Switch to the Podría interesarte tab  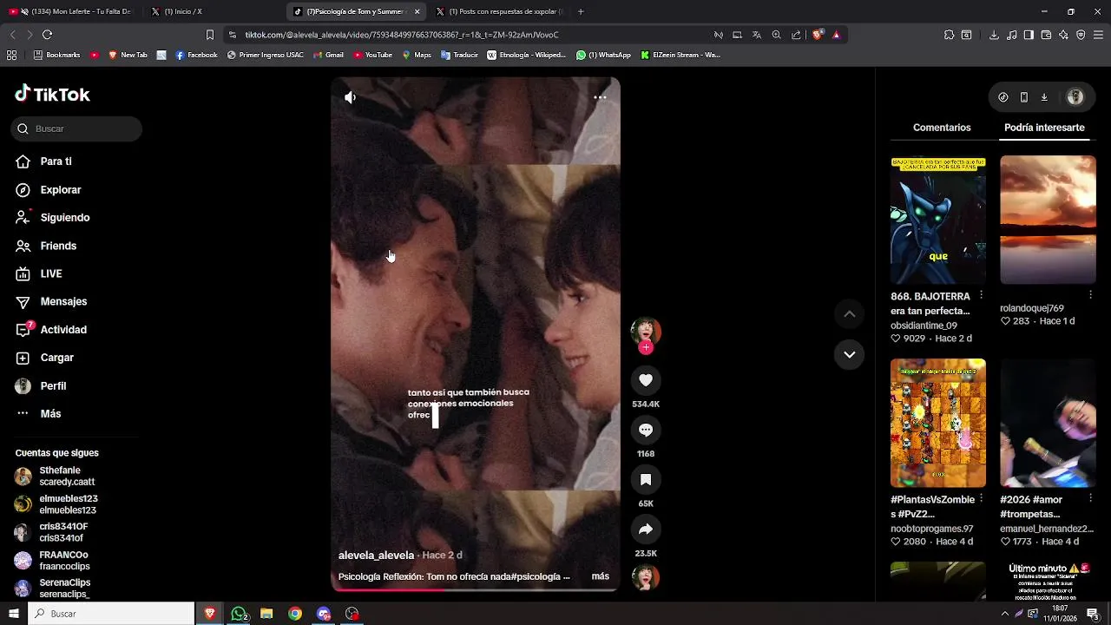click(x=1044, y=128)
